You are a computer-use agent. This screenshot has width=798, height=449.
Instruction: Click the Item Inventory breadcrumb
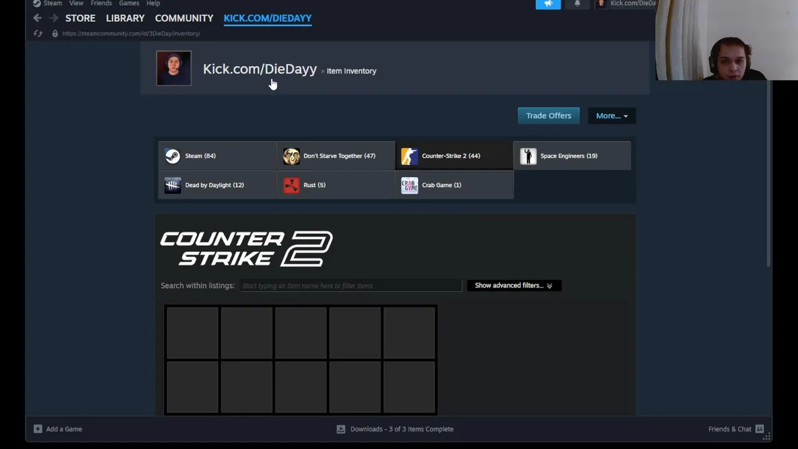point(352,71)
